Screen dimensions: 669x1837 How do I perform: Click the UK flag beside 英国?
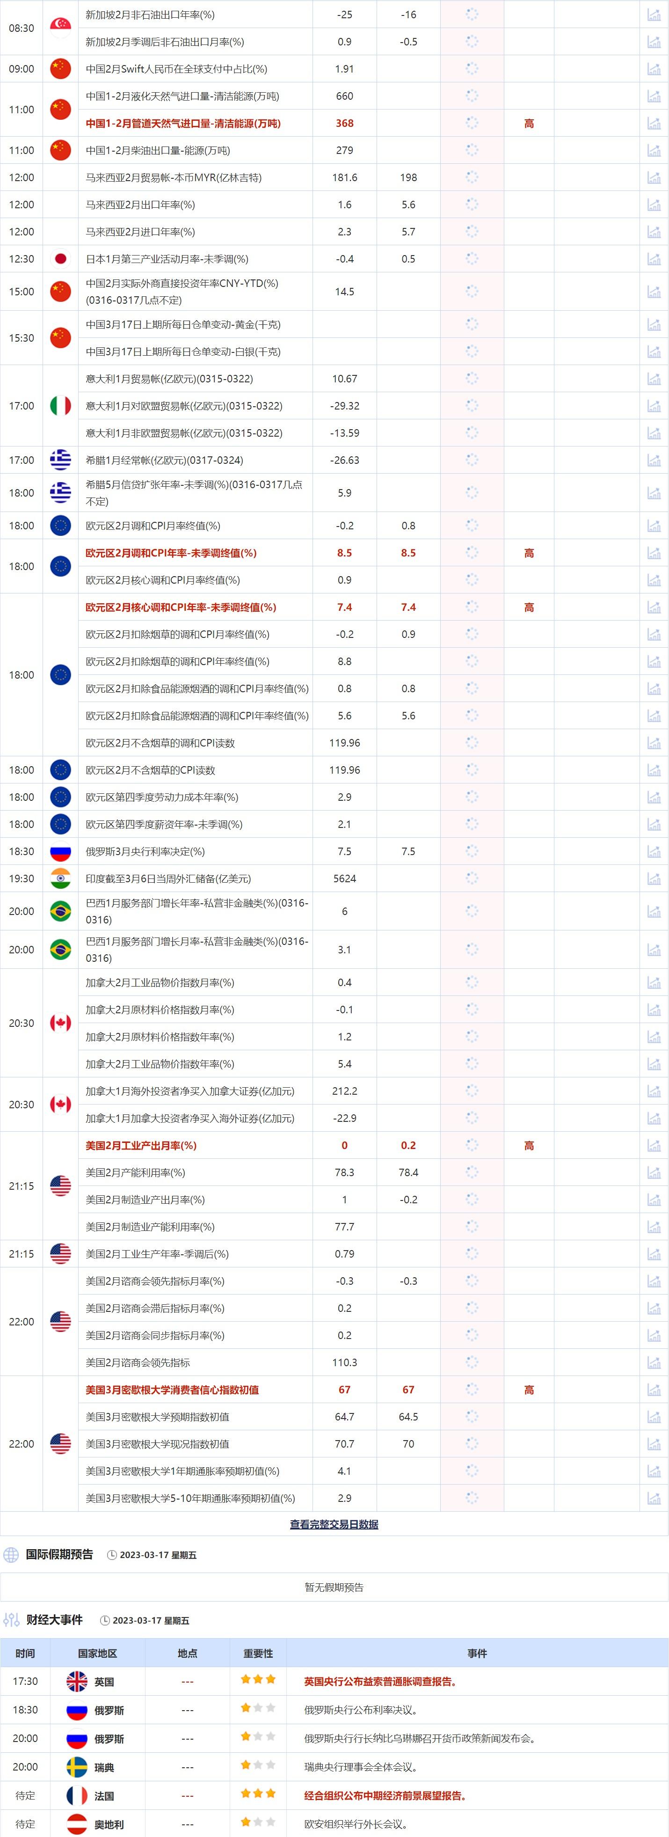76,1682
